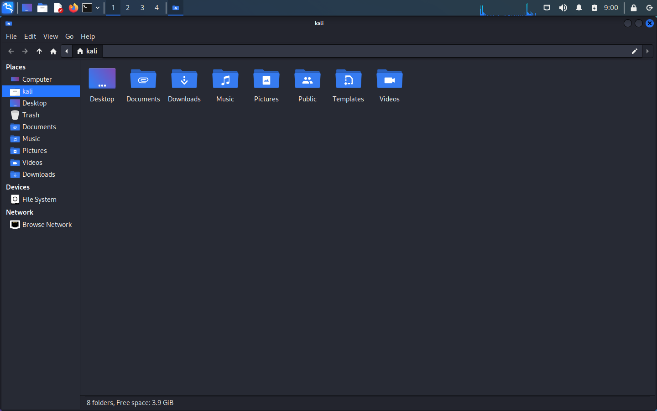The width and height of the screenshot is (657, 411).
Task: Click the window menu icon in title bar
Action: [9, 23]
